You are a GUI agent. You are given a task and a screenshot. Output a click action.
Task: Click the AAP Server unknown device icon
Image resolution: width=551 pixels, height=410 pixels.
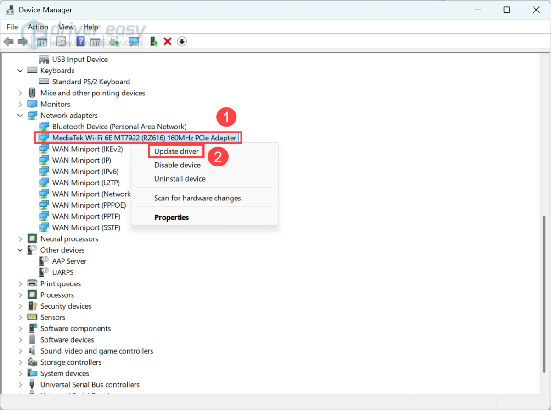pyautogui.click(x=44, y=261)
